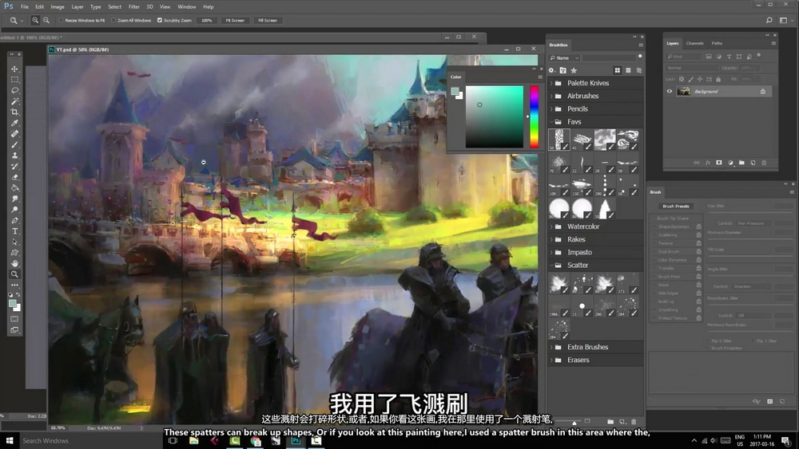Expand the Airbrushes brush folder

(551, 96)
